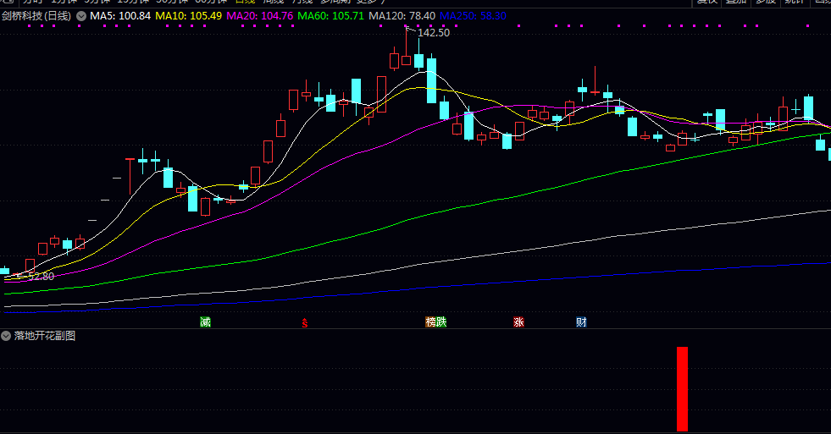Open the orange 榜 event marker

point(430,321)
